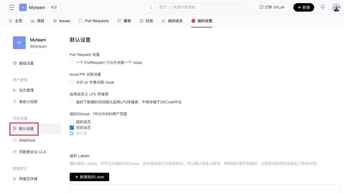Click the 用量及存储 pie chart icon
The image size is (344, 193).
15,179
